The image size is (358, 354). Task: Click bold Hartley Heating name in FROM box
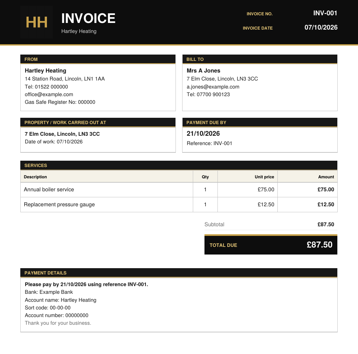45,71
